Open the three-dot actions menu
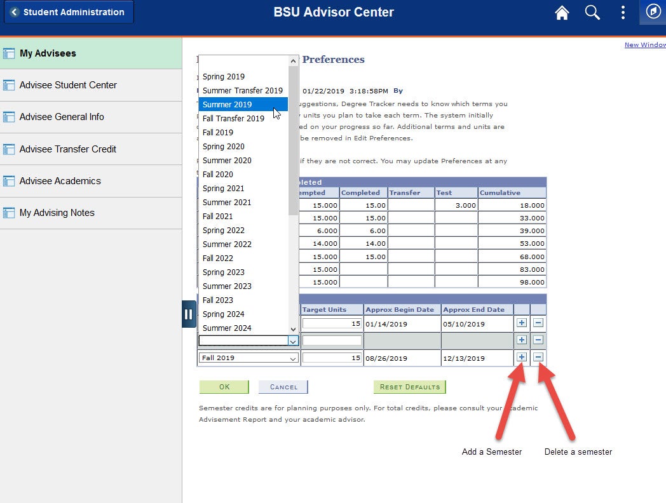 [623, 12]
